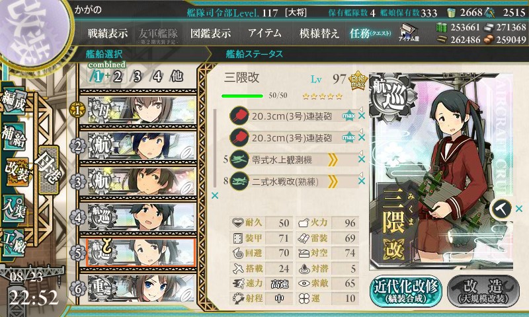The image size is (529, 317).
Task: Open the 入渠 docking side icon
Action: tap(13, 208)
